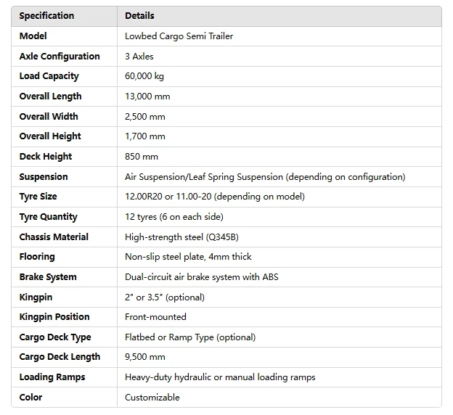
Task: Select the Tyre Size label
Action: (x=38, y=197)
